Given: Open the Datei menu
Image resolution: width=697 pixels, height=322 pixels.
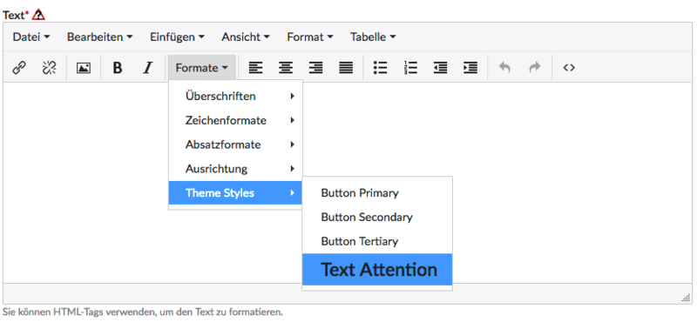Looking at the screenshot, I should [31, 37].
